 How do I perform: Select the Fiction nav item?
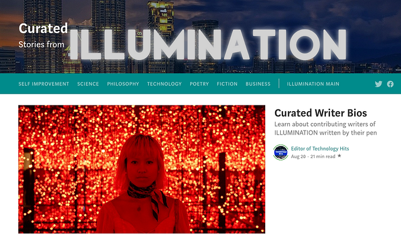227,84
